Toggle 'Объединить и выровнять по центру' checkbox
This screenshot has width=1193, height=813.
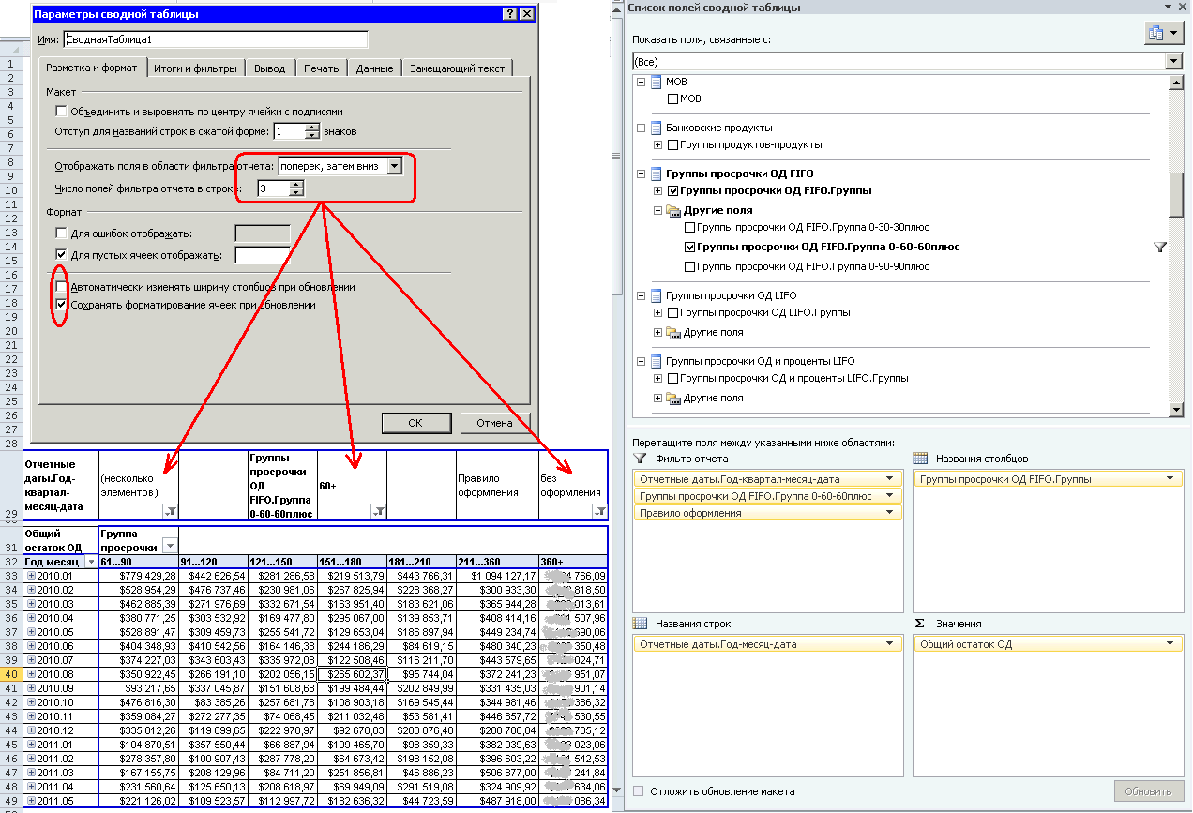click(61, 111)
